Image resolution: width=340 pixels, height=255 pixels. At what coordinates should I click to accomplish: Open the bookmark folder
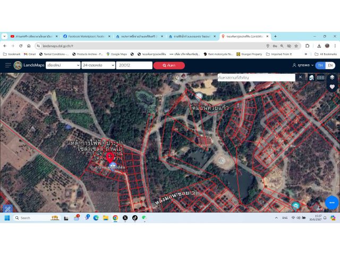coord(12,54)
